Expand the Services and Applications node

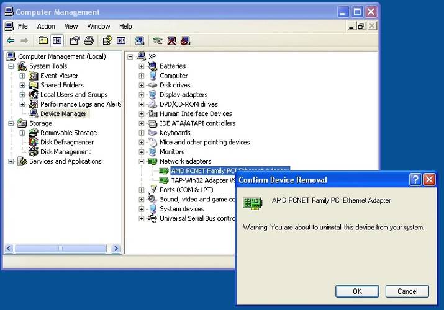[11, 161]
